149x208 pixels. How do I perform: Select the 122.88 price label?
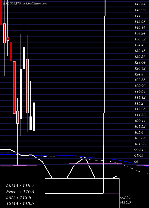(140, 80)
